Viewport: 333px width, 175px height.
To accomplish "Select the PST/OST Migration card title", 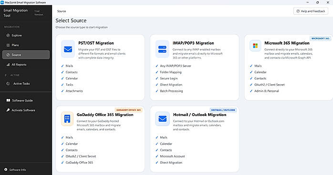I will point(96,43).
